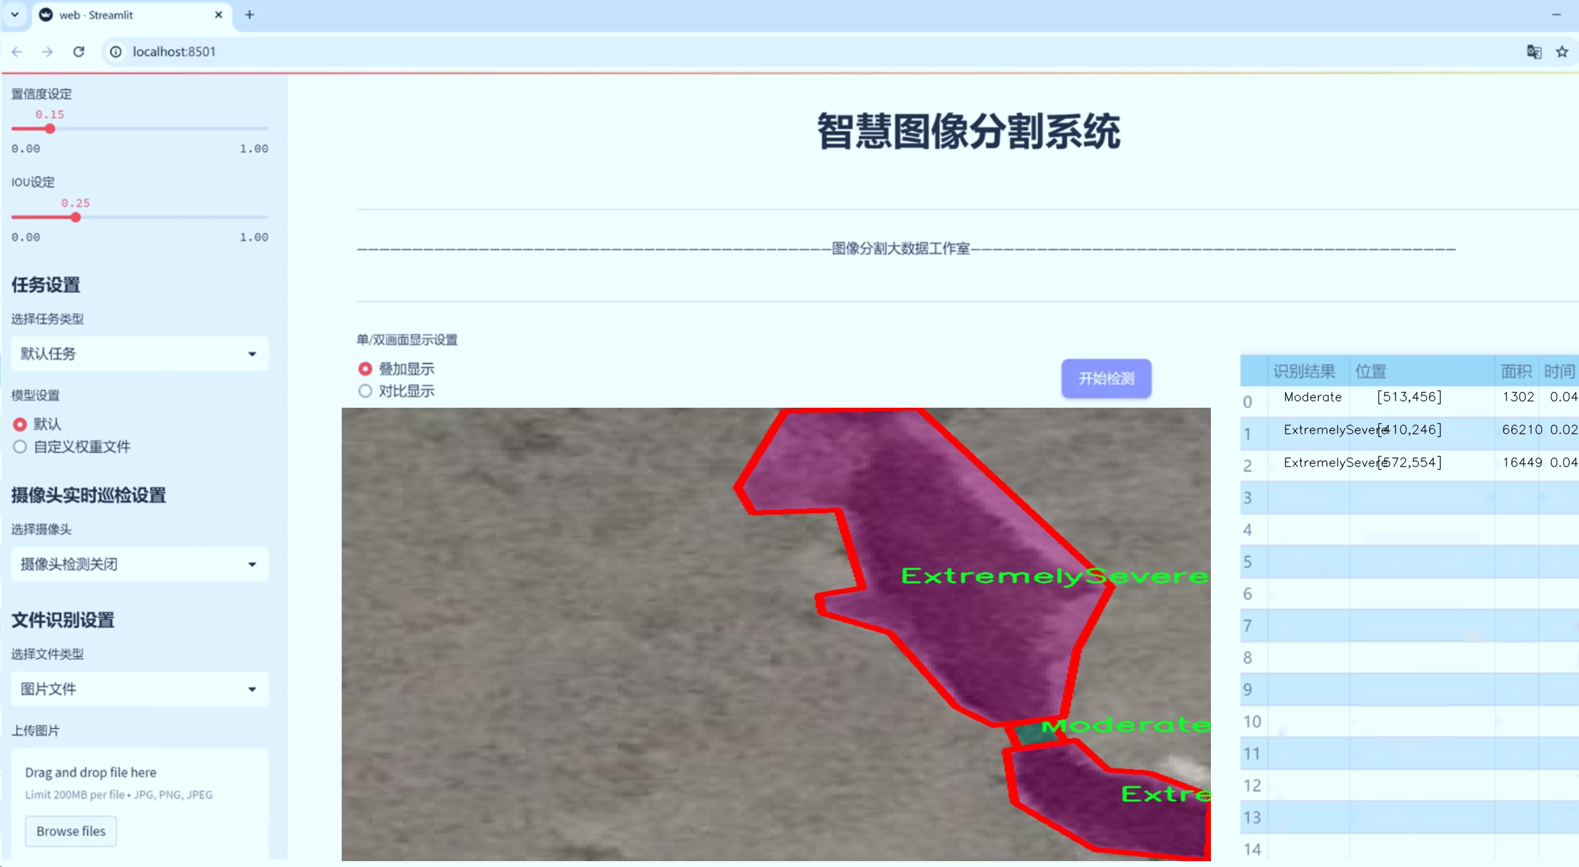Select the 对比显示 radio option

(x=365, y=391)
